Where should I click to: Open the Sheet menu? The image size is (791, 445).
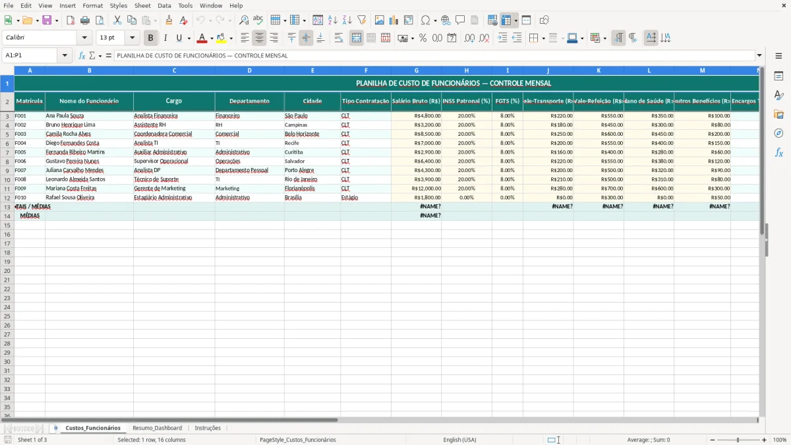coord(142,5)
